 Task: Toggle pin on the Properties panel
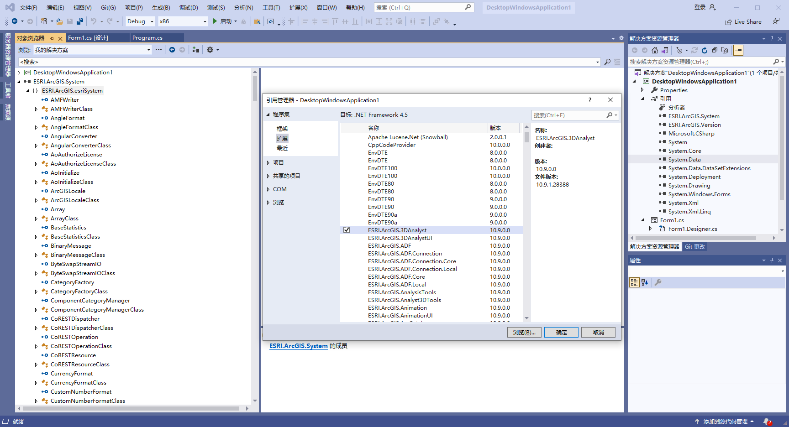(772, 260)
